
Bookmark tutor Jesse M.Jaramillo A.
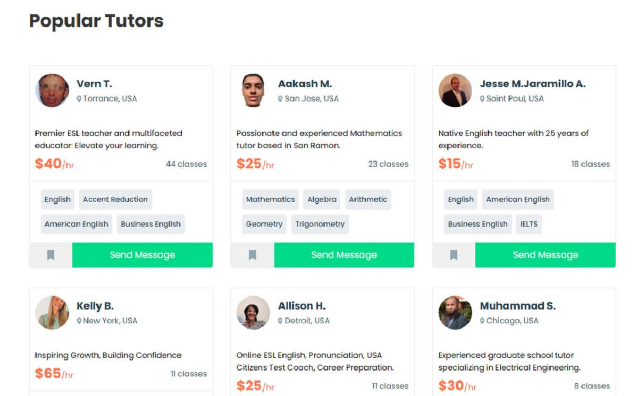pyautogui.click(x=454, y=255)
